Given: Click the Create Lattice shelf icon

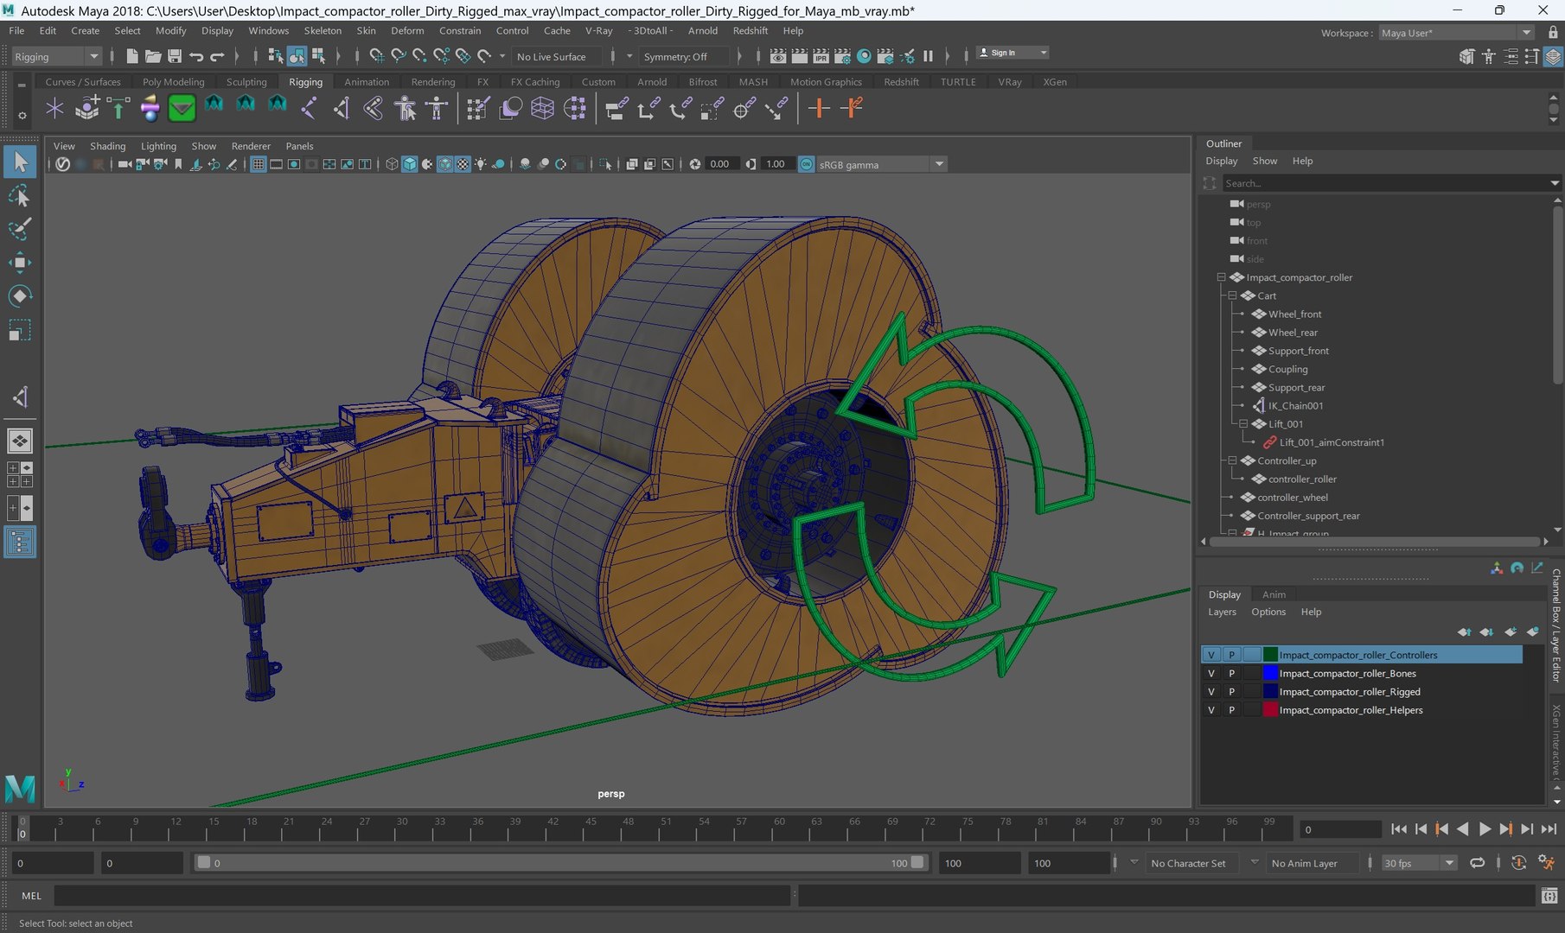Looking at the screenshot, I should 542,108.
